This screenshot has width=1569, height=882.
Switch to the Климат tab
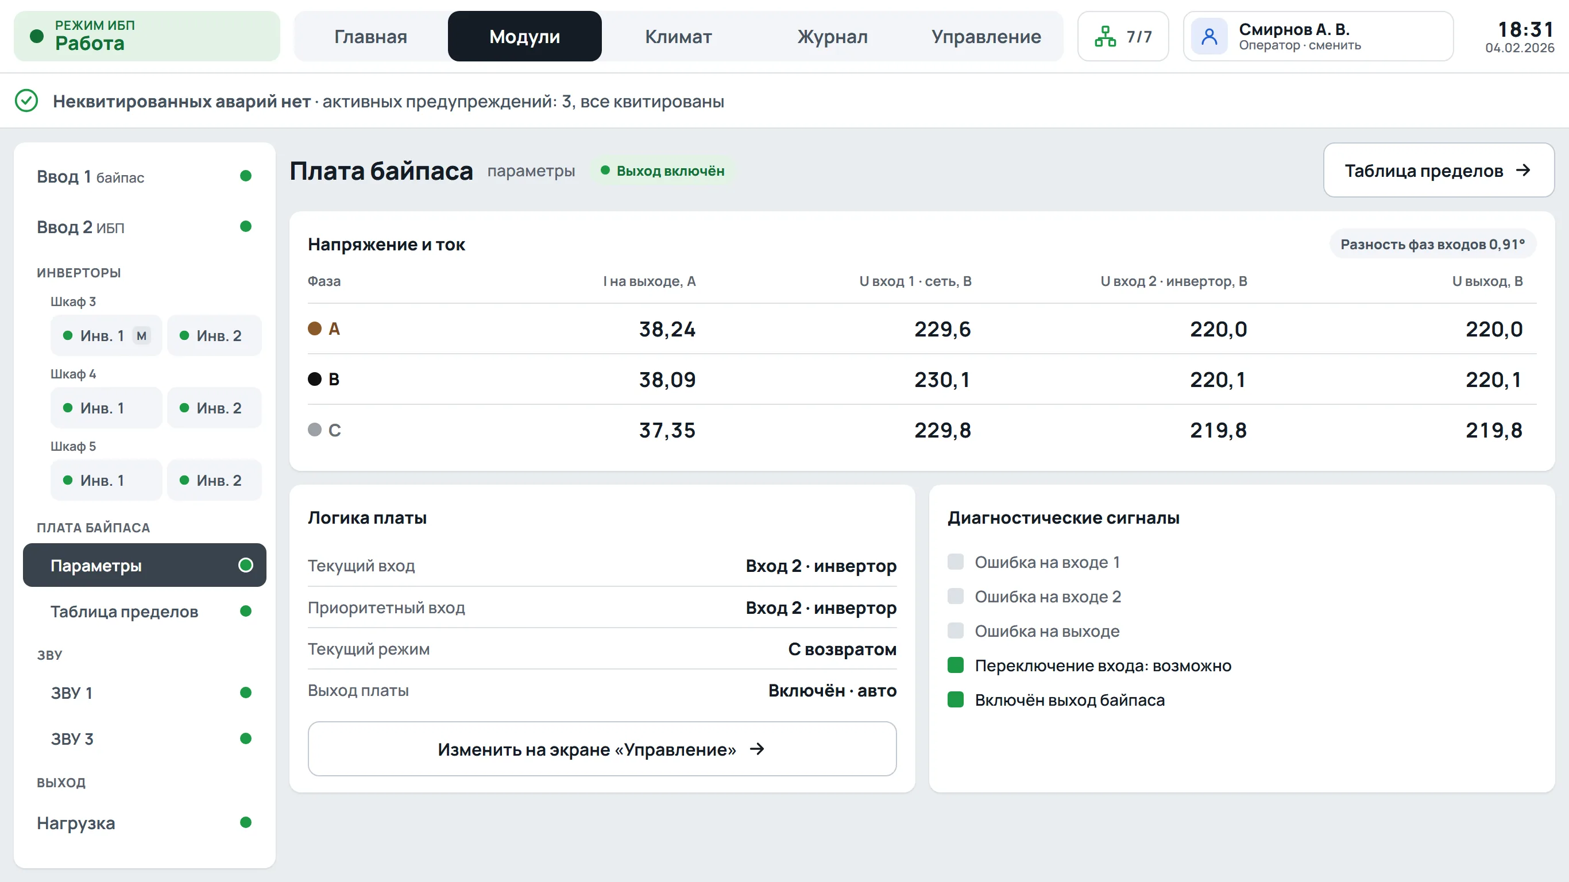pyautogui.click(x=678, y=37)
